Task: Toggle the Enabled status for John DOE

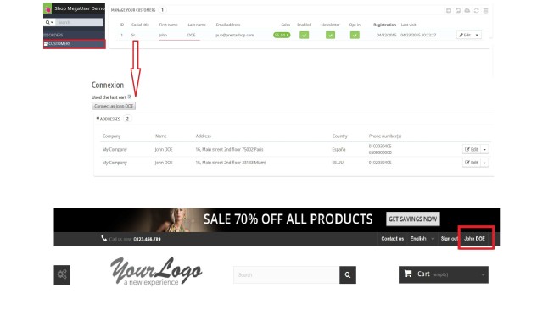Action: (x=304, y=35)
